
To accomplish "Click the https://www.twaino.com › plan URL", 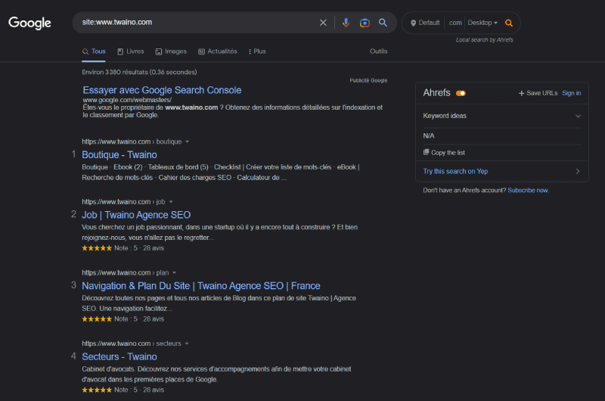I will [x=126, y=273].
